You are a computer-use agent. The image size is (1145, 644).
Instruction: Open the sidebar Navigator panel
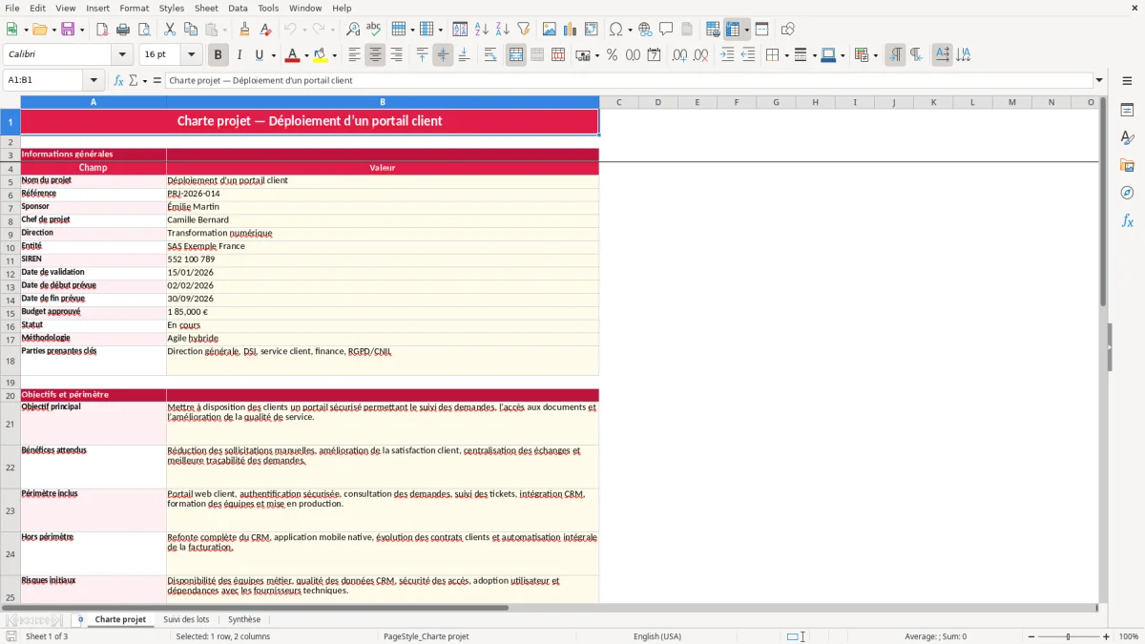(1127, 194)
